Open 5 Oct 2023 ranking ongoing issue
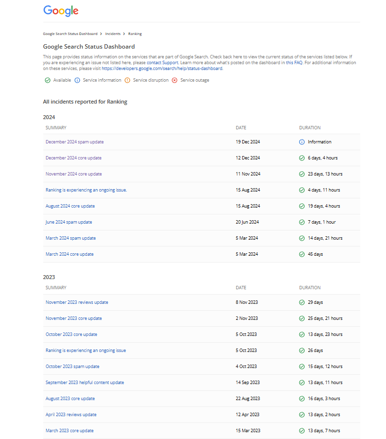Image resolution: width=386 pixels, height=439 pixels. coord(86,351)
